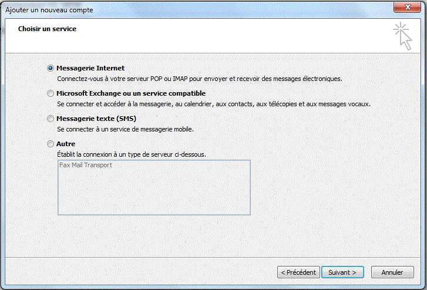Select the Messagerie Internet radio button

pos(51,68)
